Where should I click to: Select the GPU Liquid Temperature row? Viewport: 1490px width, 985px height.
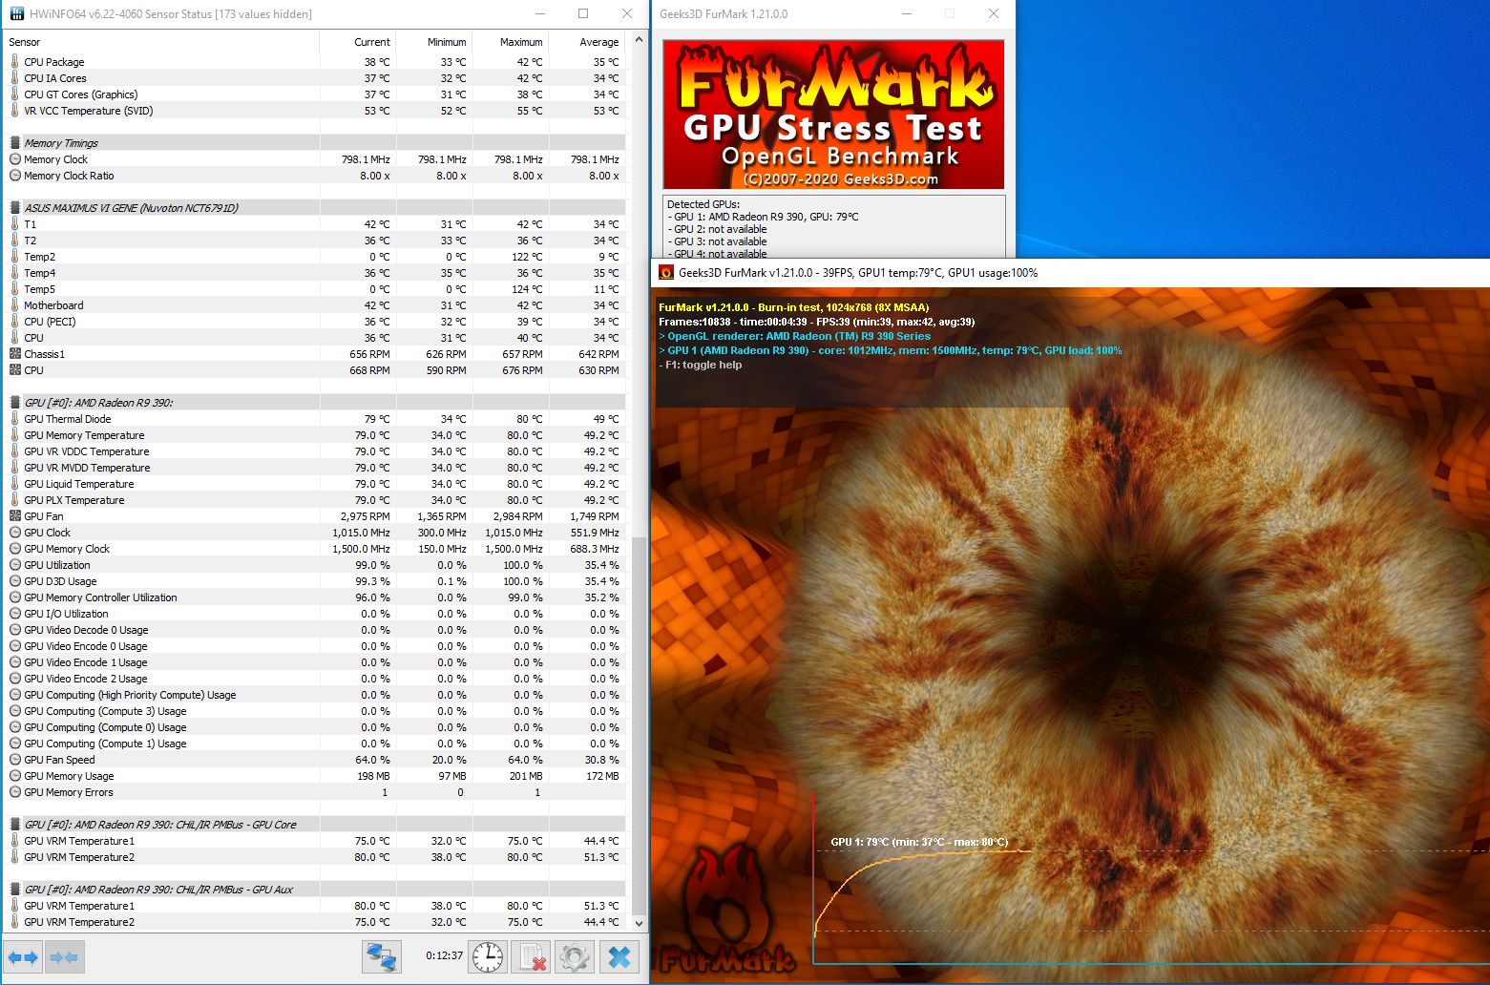coord(316,484)
